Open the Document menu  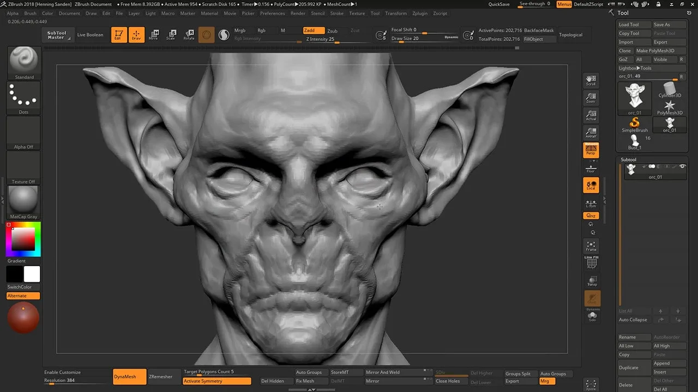pyautogui.click(x=69, y=13)
